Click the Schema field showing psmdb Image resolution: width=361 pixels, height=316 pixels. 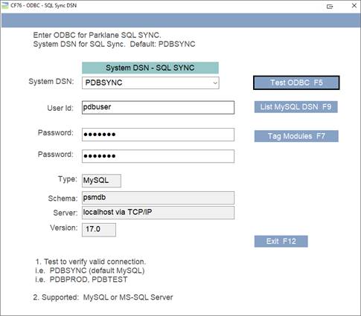pos(158,198)
